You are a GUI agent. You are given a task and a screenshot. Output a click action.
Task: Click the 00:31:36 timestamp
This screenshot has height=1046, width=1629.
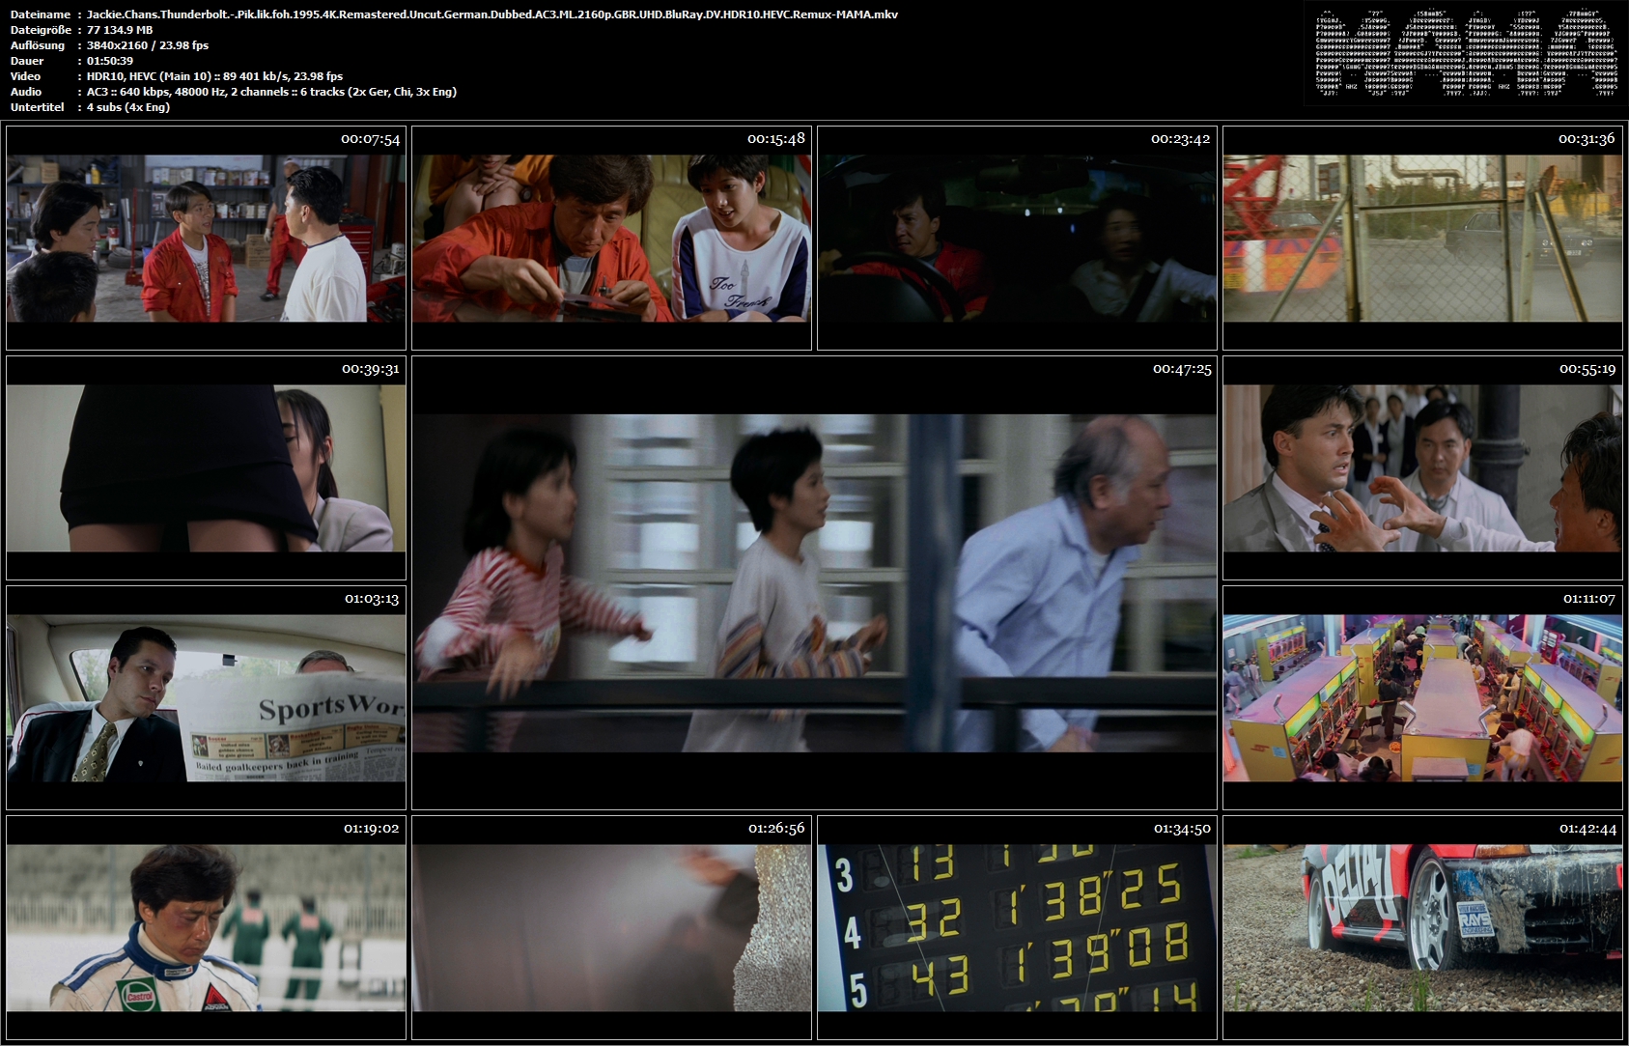(x=1587, y=139)
